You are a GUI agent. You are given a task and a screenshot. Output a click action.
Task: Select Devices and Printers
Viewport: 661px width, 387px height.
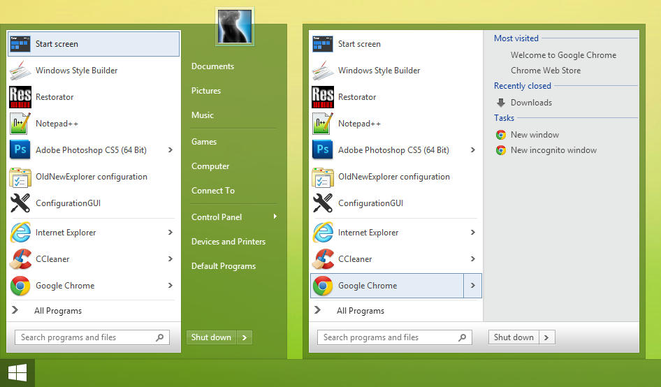(x=228, y=242)
